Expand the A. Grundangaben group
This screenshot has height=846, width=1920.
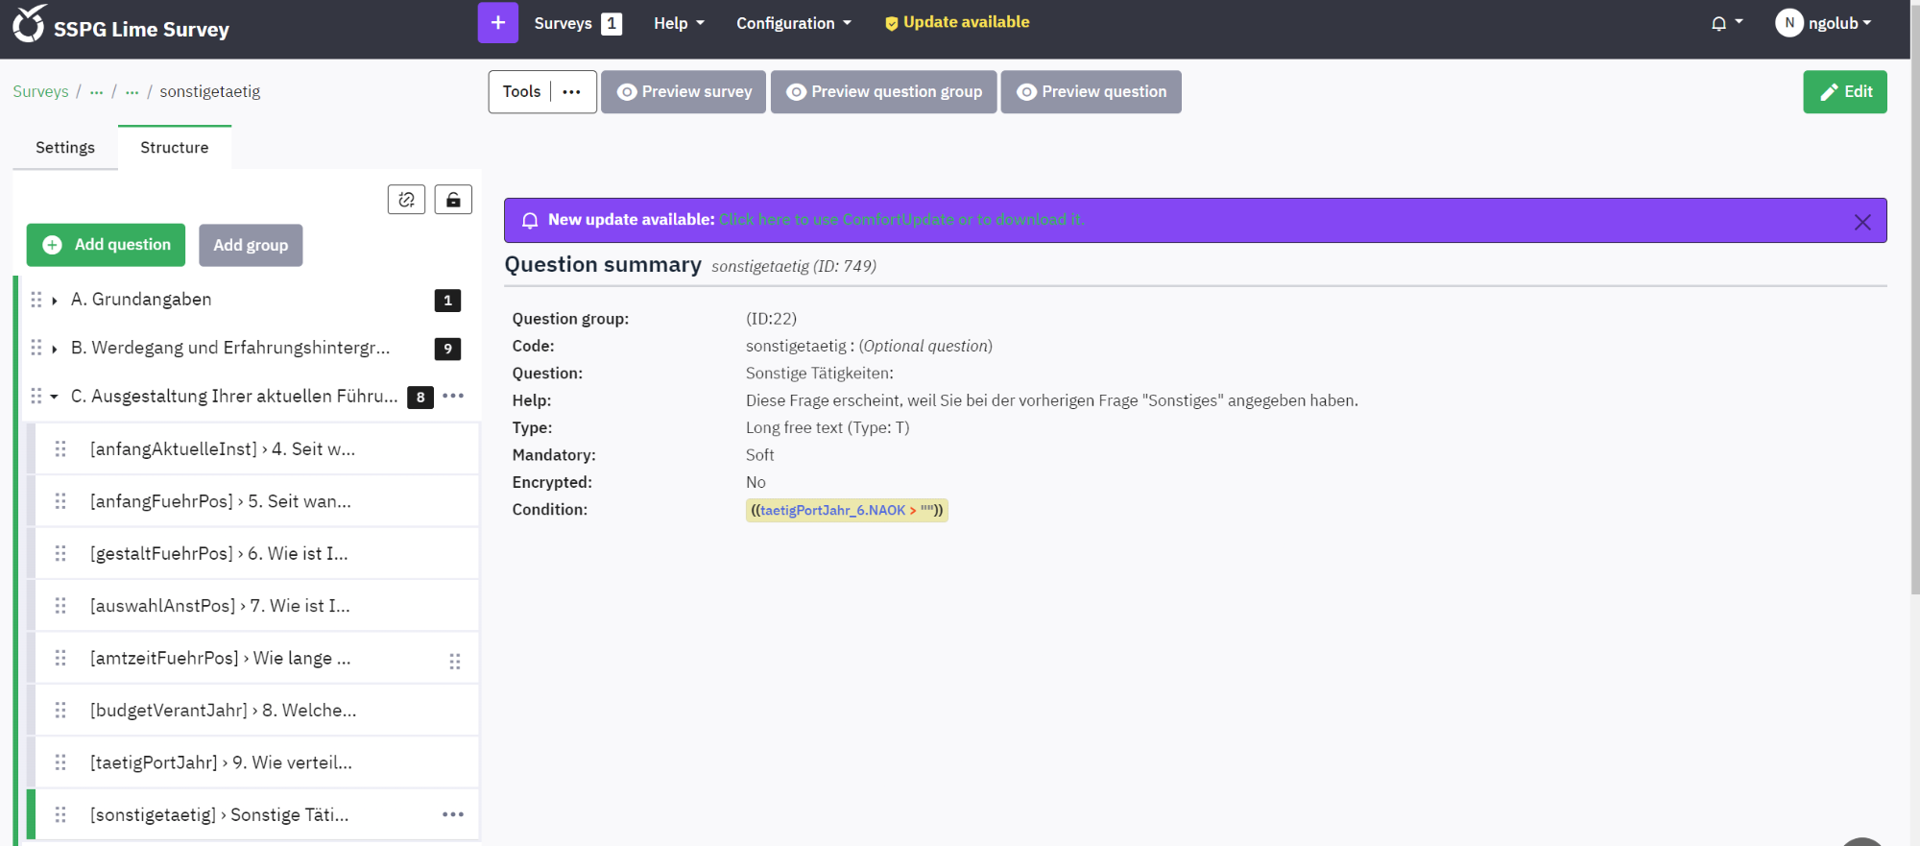55,301
